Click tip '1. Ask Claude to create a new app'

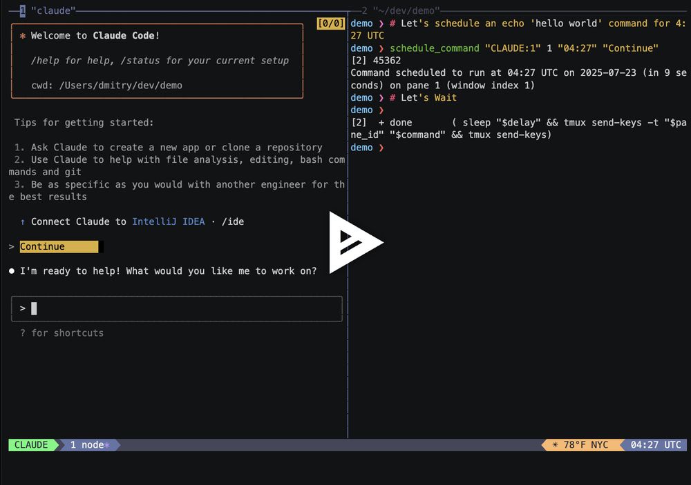pyautogui.click(x=168, y=148)
